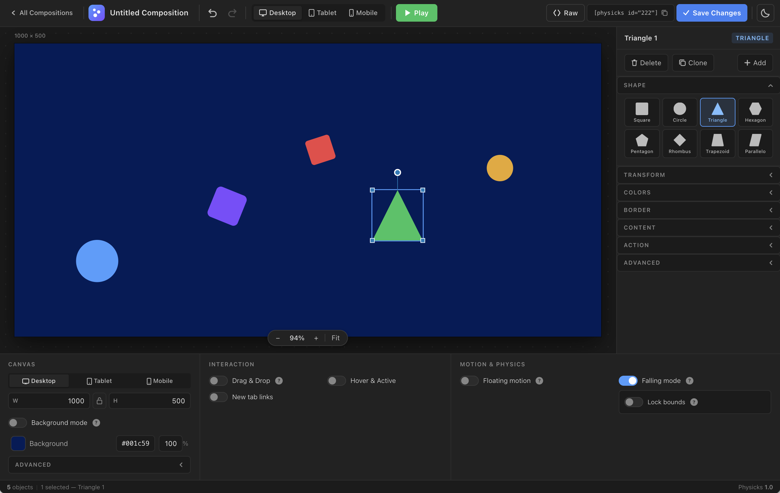Image resolution: width=780 pixels, height=493 pixels.
Task: Select the purple square on canvas
Action: (227, 206)
